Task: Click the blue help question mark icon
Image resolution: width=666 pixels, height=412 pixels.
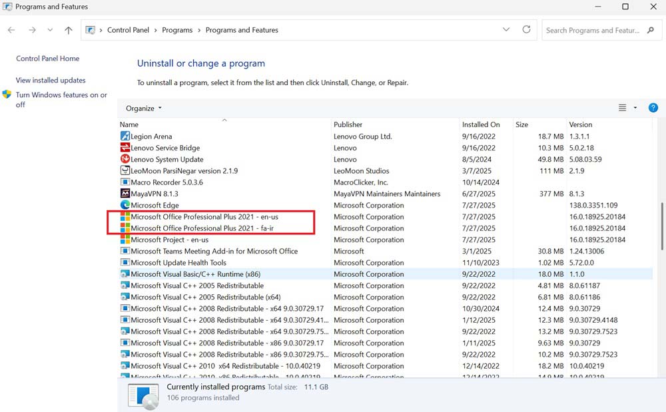Action: 653,108
